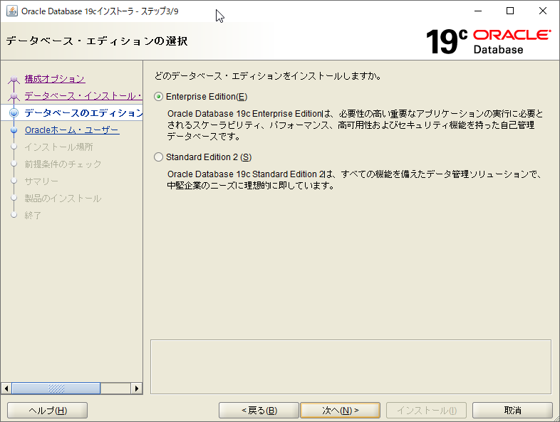
Task: Click the disabled インストール(I) button
Action: (x=427, y=411)
